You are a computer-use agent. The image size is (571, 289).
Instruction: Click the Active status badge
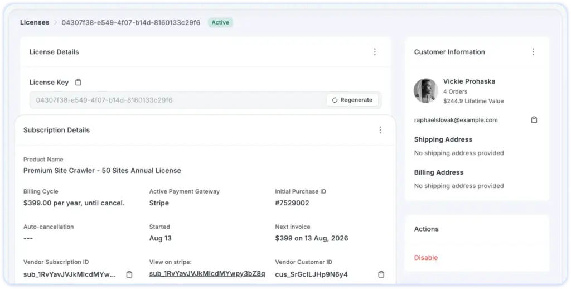(x=220, y=22)
